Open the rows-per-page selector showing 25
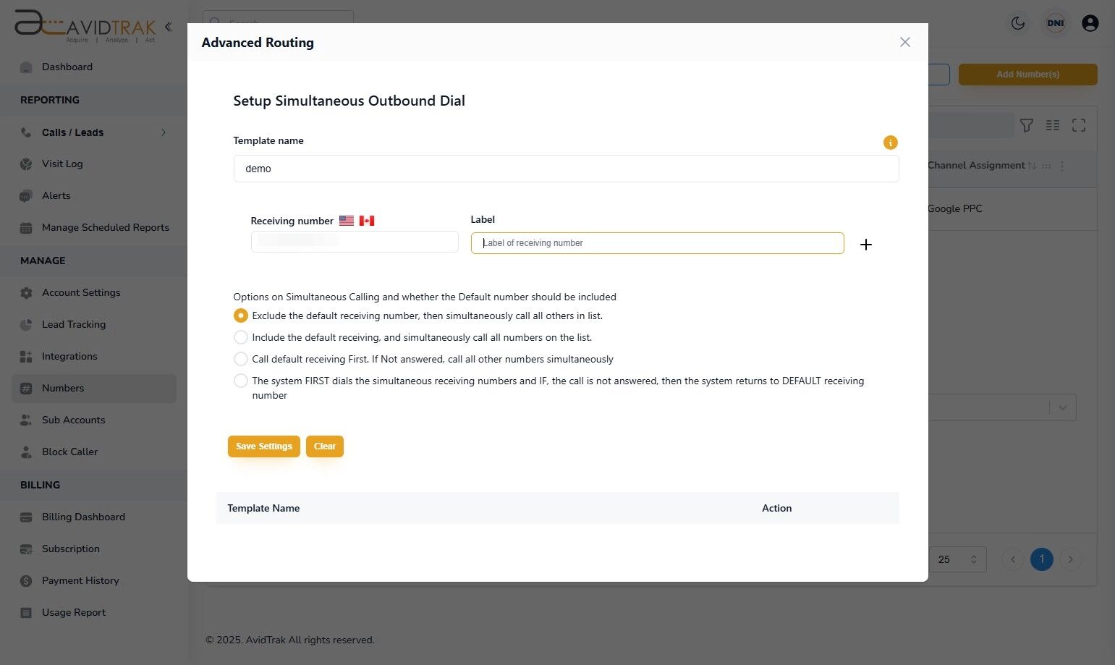Image resolution: width=1115 pixels, height=665 pixels. click(x=957, y=559)
